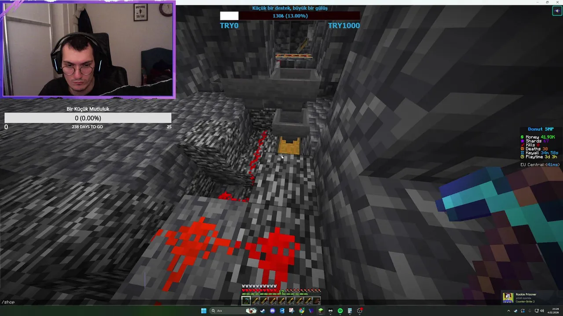Click the Playtime 3d 3h scoreboard row
The height and width of the screenshot is (316, 563).
[539, 157]
